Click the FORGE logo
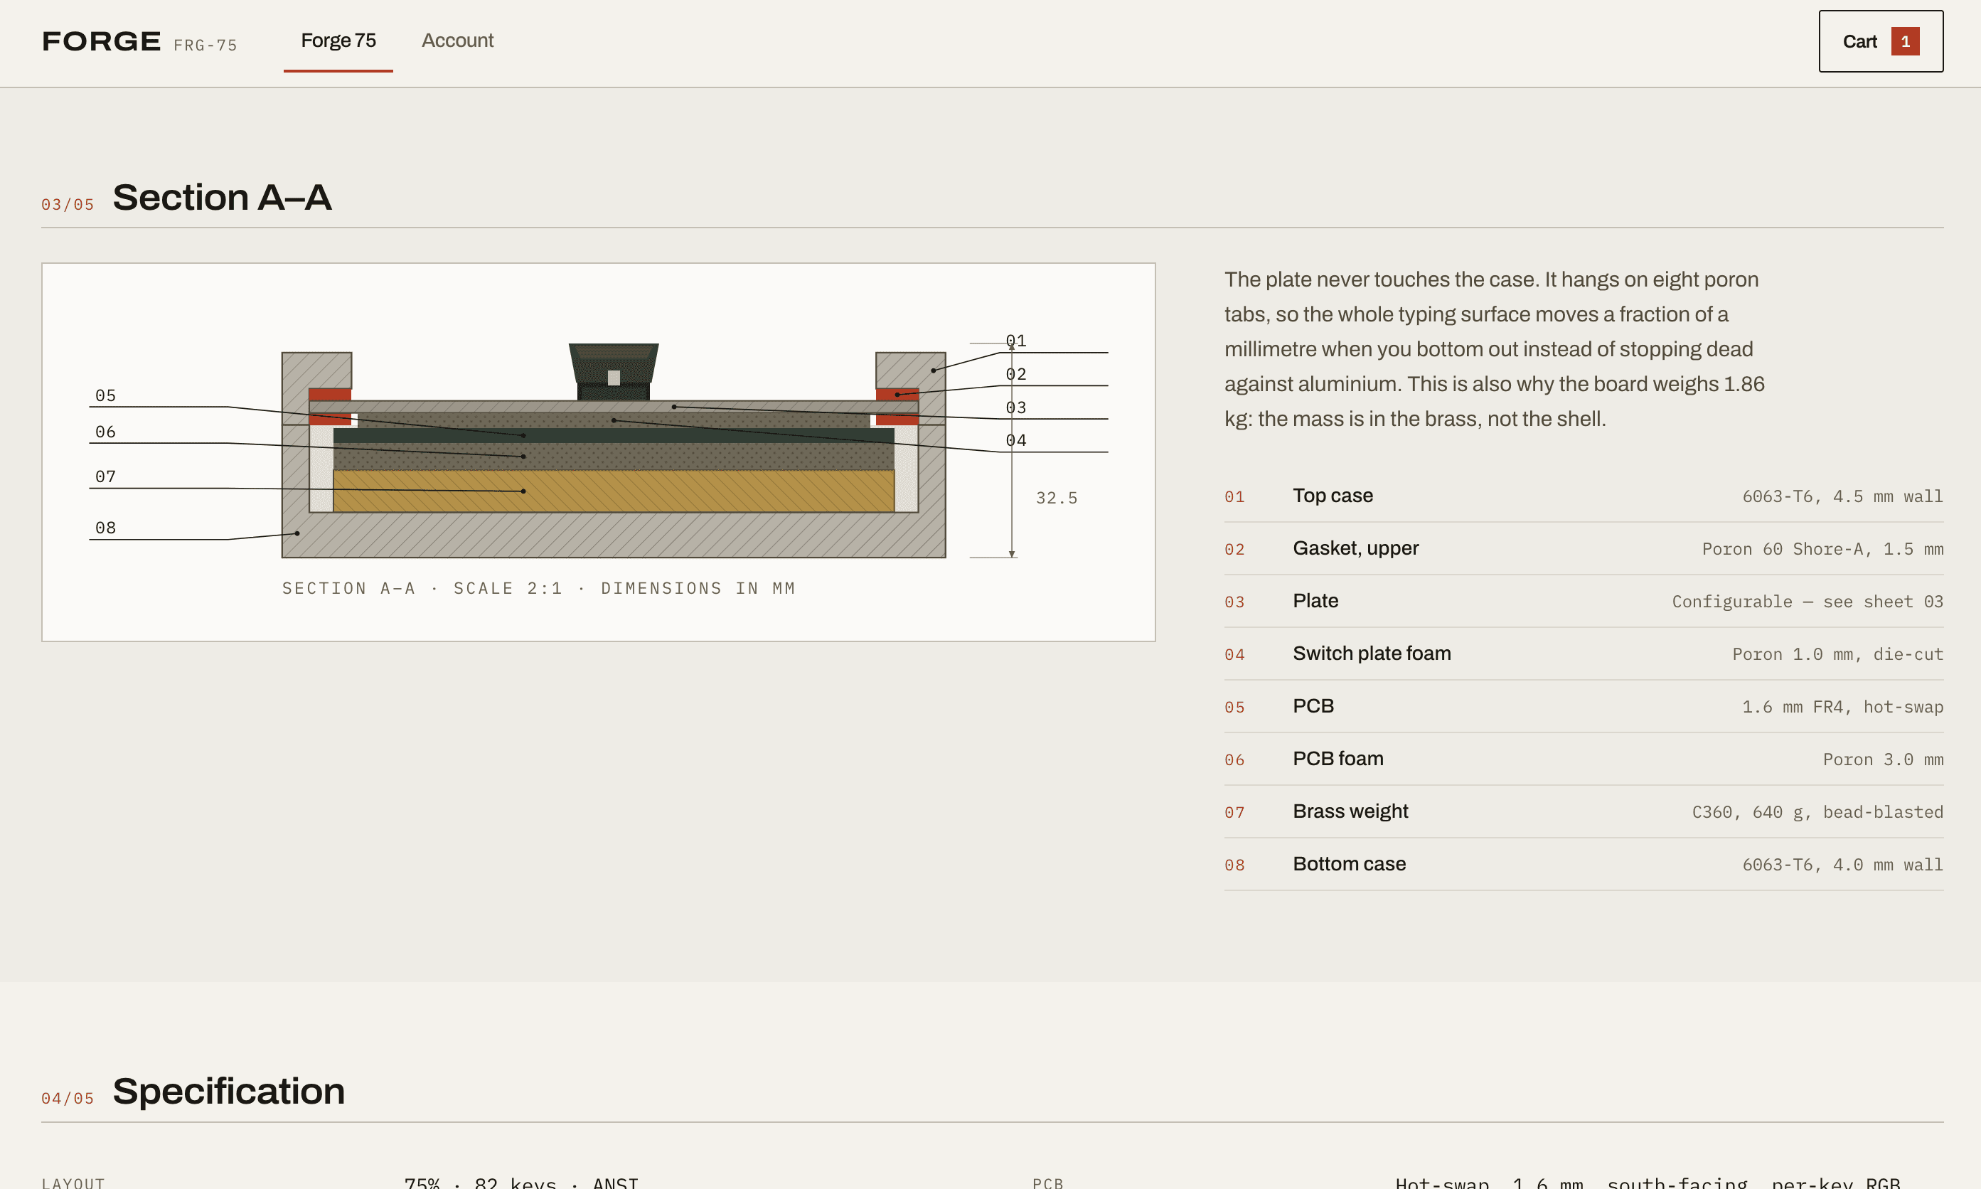 coord(101,41)
